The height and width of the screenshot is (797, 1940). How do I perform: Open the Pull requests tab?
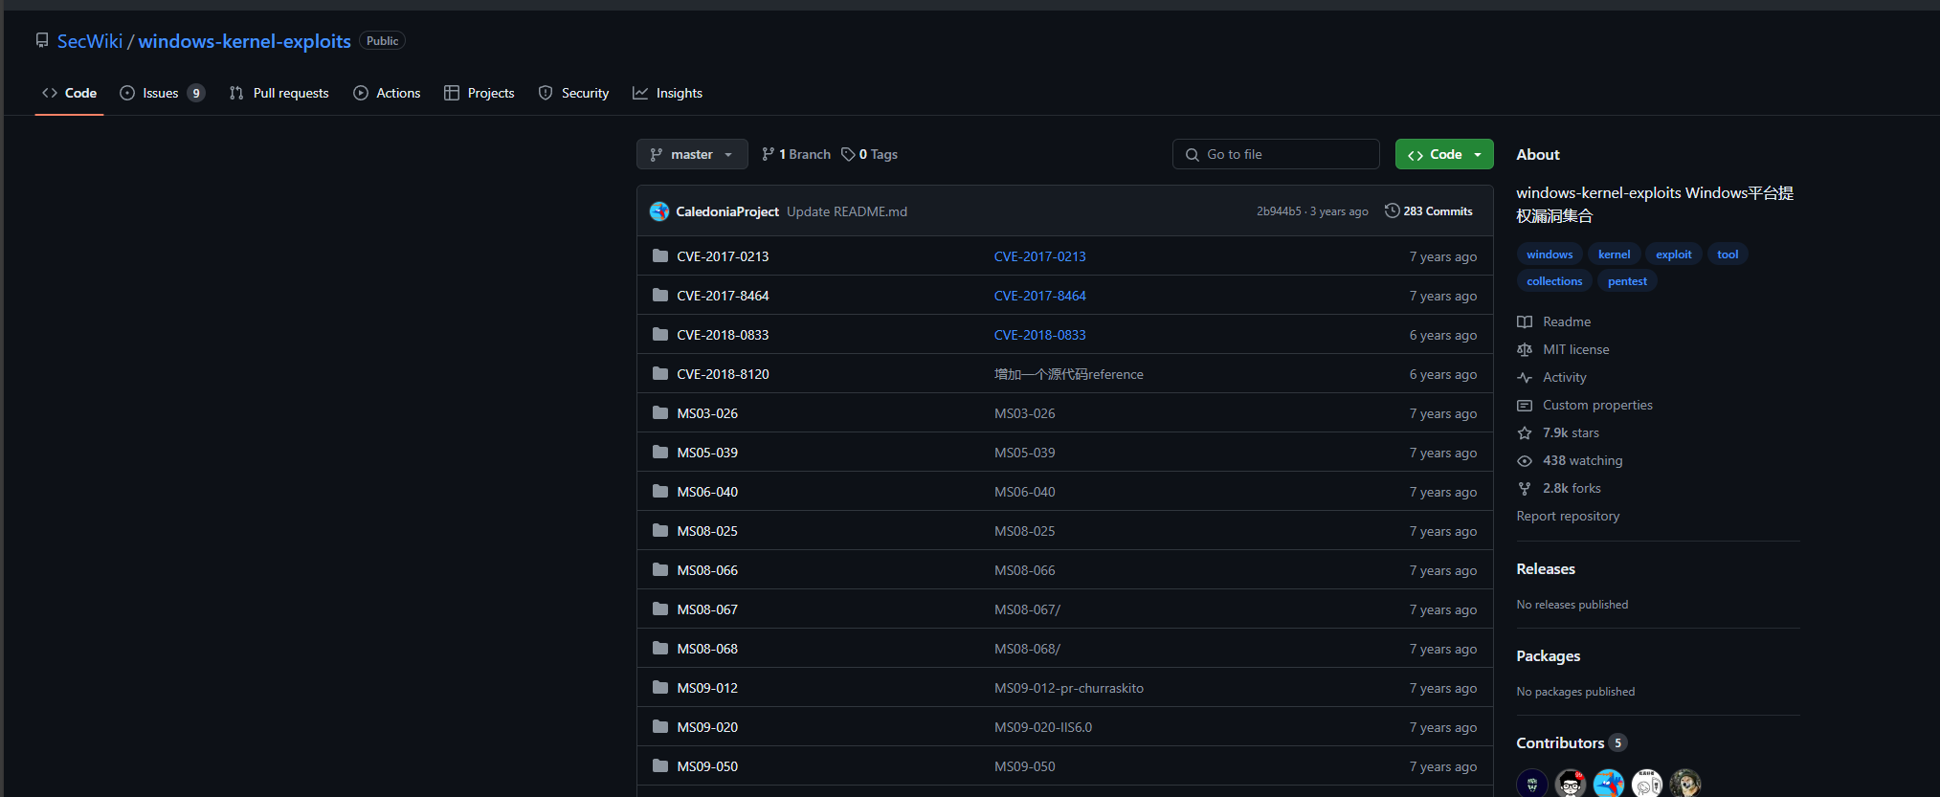point(279,93)
